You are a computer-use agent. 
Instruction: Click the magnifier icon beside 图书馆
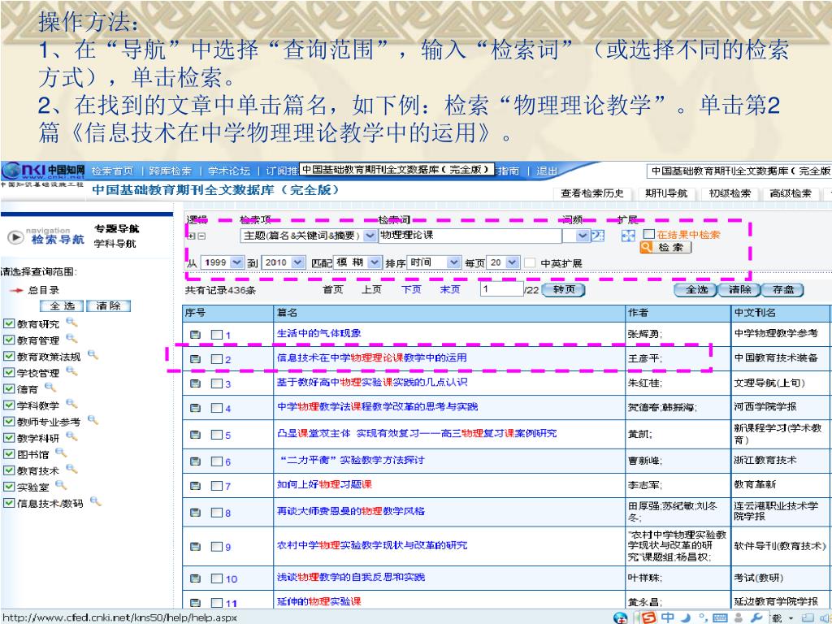(x=60, y=453)
